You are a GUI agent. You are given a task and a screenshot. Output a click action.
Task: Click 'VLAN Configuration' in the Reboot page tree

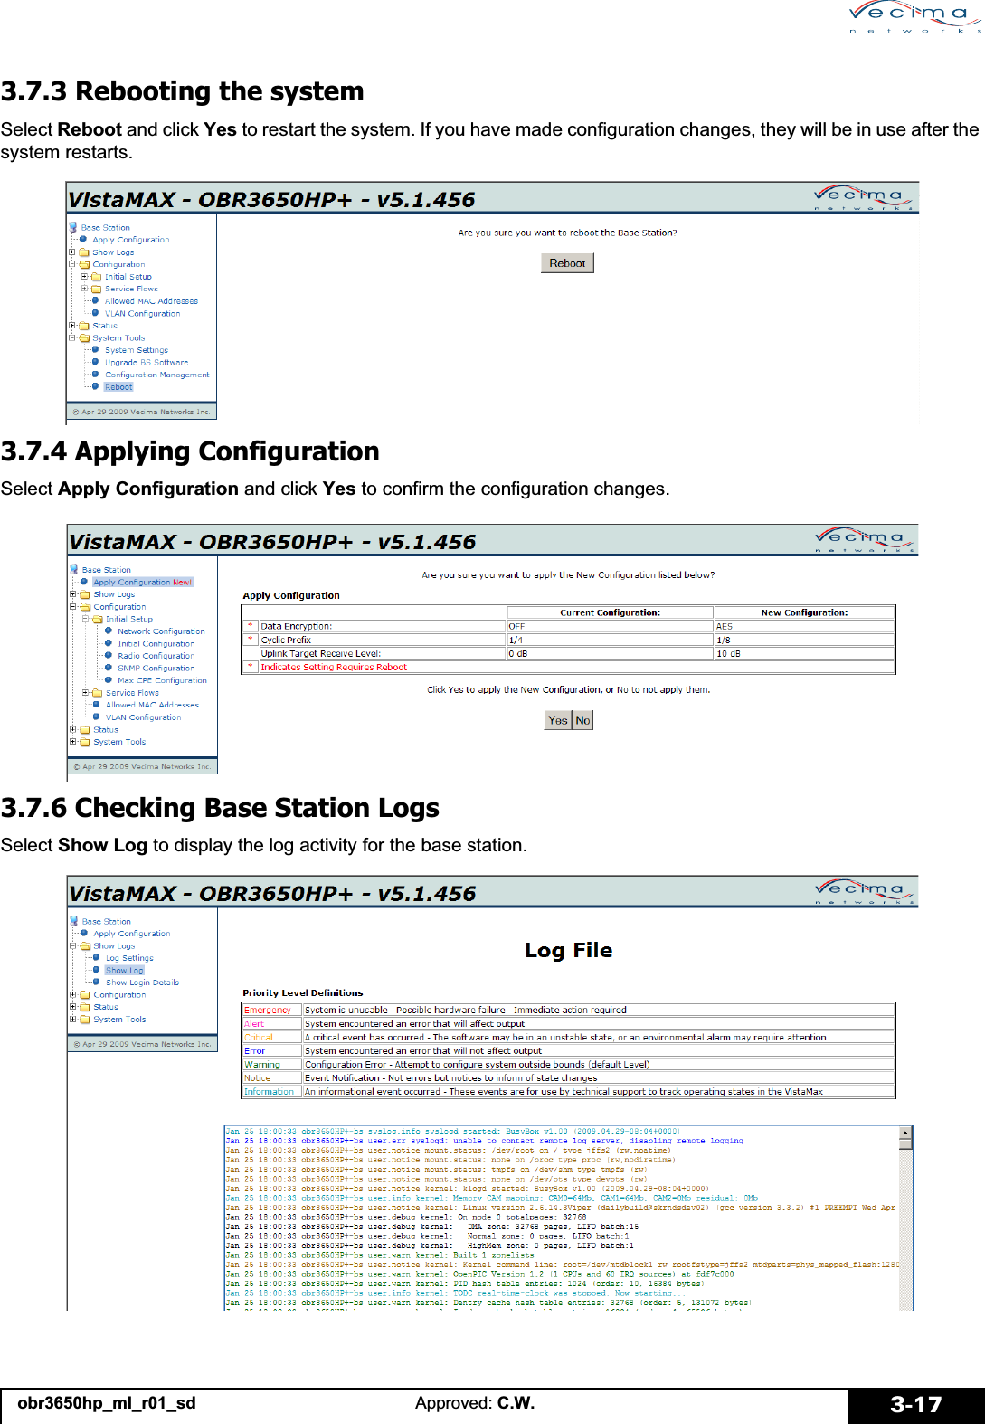[142, 313]
